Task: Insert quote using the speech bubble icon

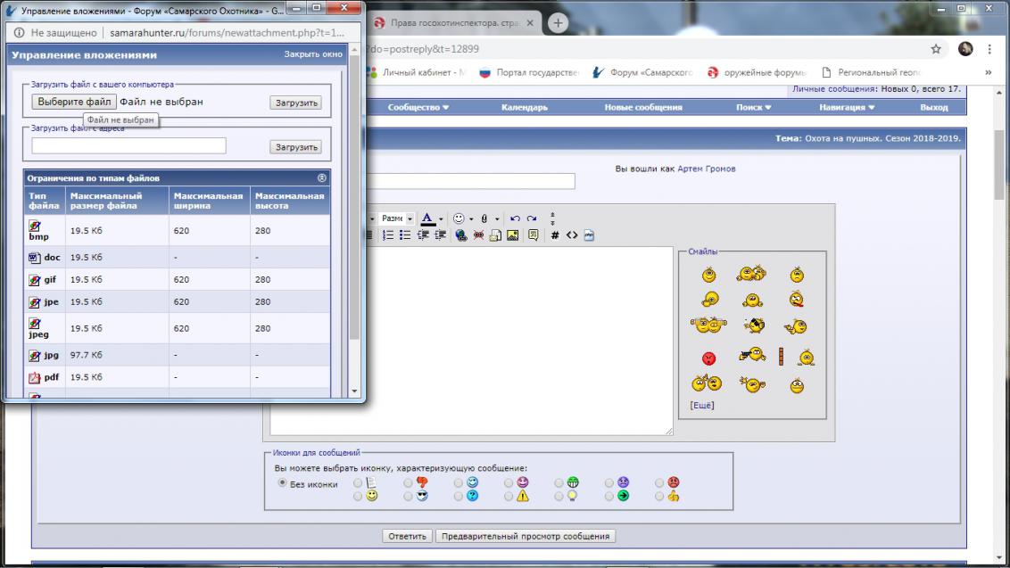Action: [533, 235]
